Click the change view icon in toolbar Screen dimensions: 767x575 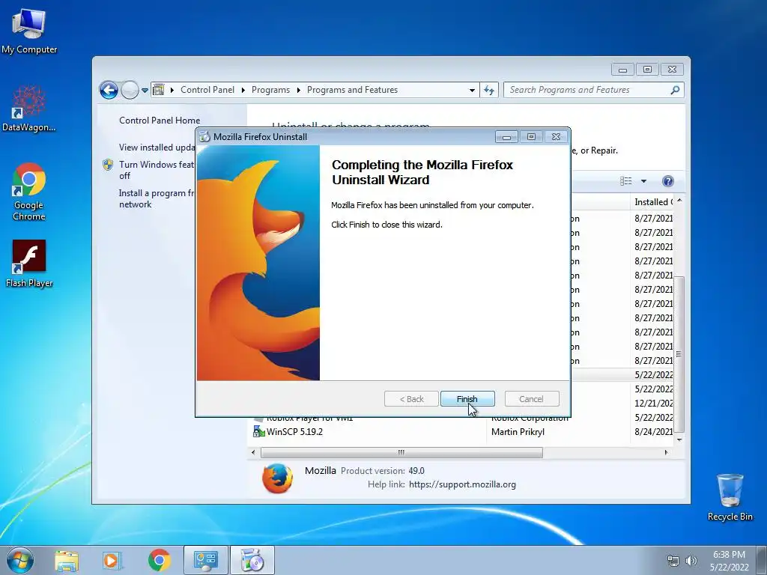[x=626, y=181]
